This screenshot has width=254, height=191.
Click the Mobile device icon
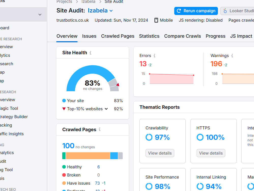[x=156, y=20]
